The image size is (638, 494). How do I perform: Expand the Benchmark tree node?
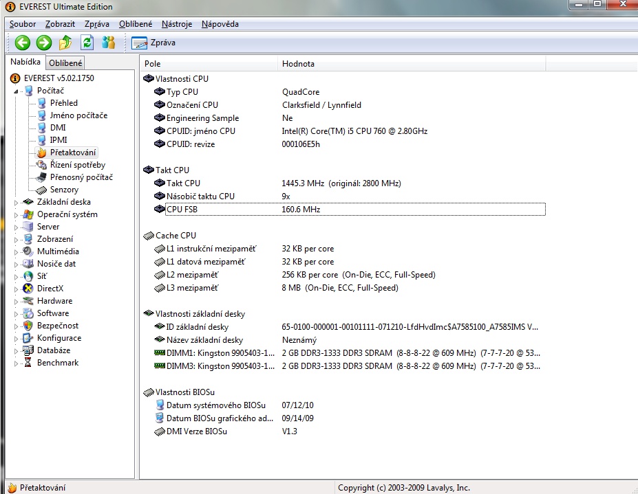coord(17,363)
